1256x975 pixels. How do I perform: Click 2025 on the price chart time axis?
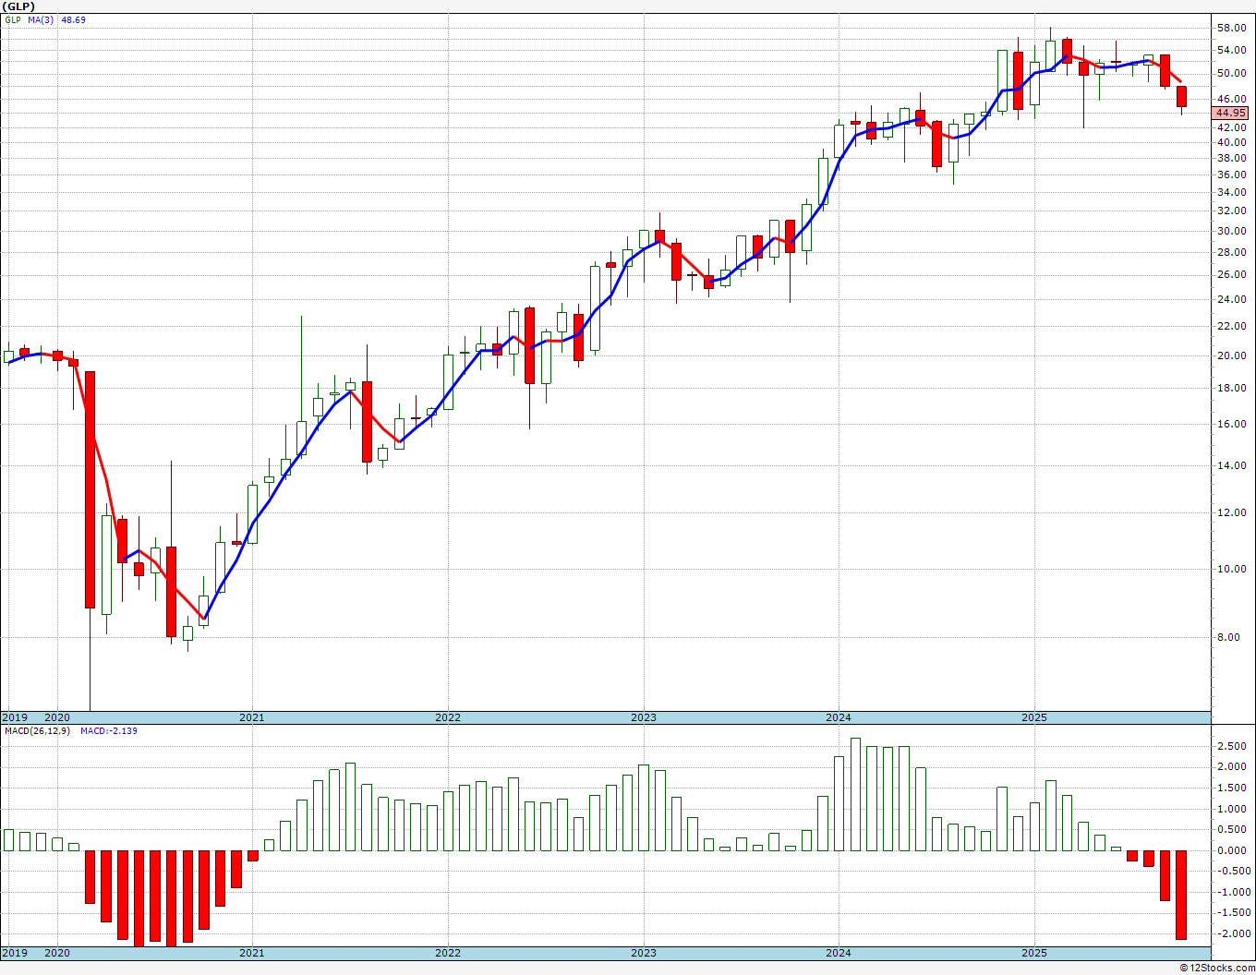(1034, 717)
